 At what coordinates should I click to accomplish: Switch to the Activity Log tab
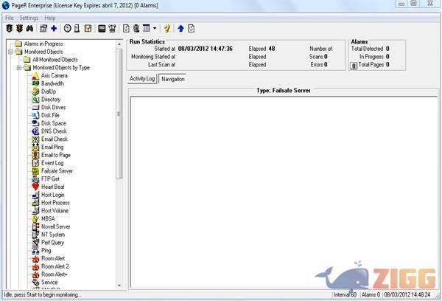(142, 78)
